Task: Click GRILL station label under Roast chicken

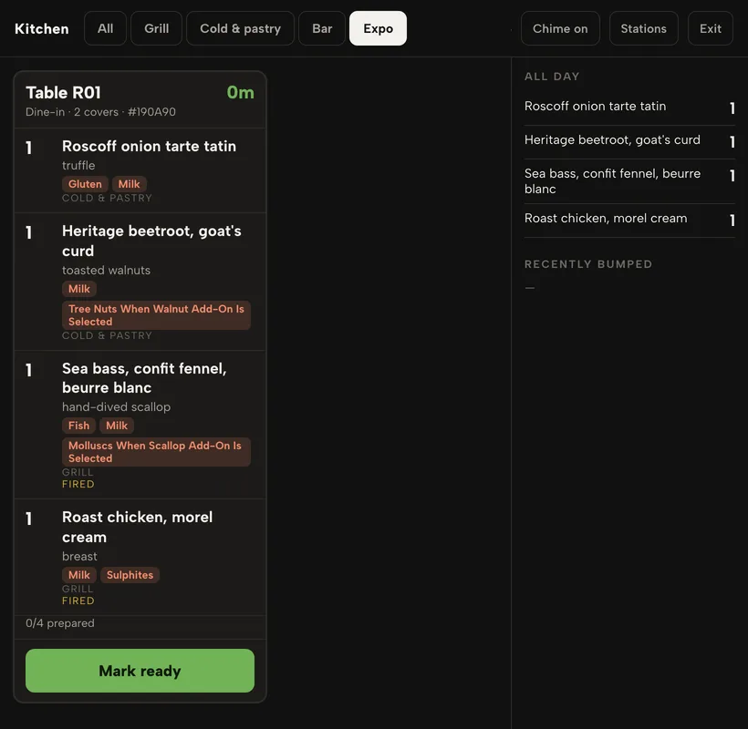Action: tap(78, 589)
